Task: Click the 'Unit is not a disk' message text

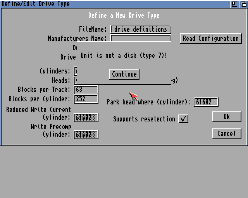Action: [x=124, y=56]
